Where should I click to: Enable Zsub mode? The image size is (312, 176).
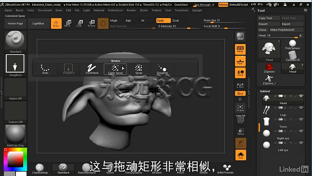(x=179, y=20)
